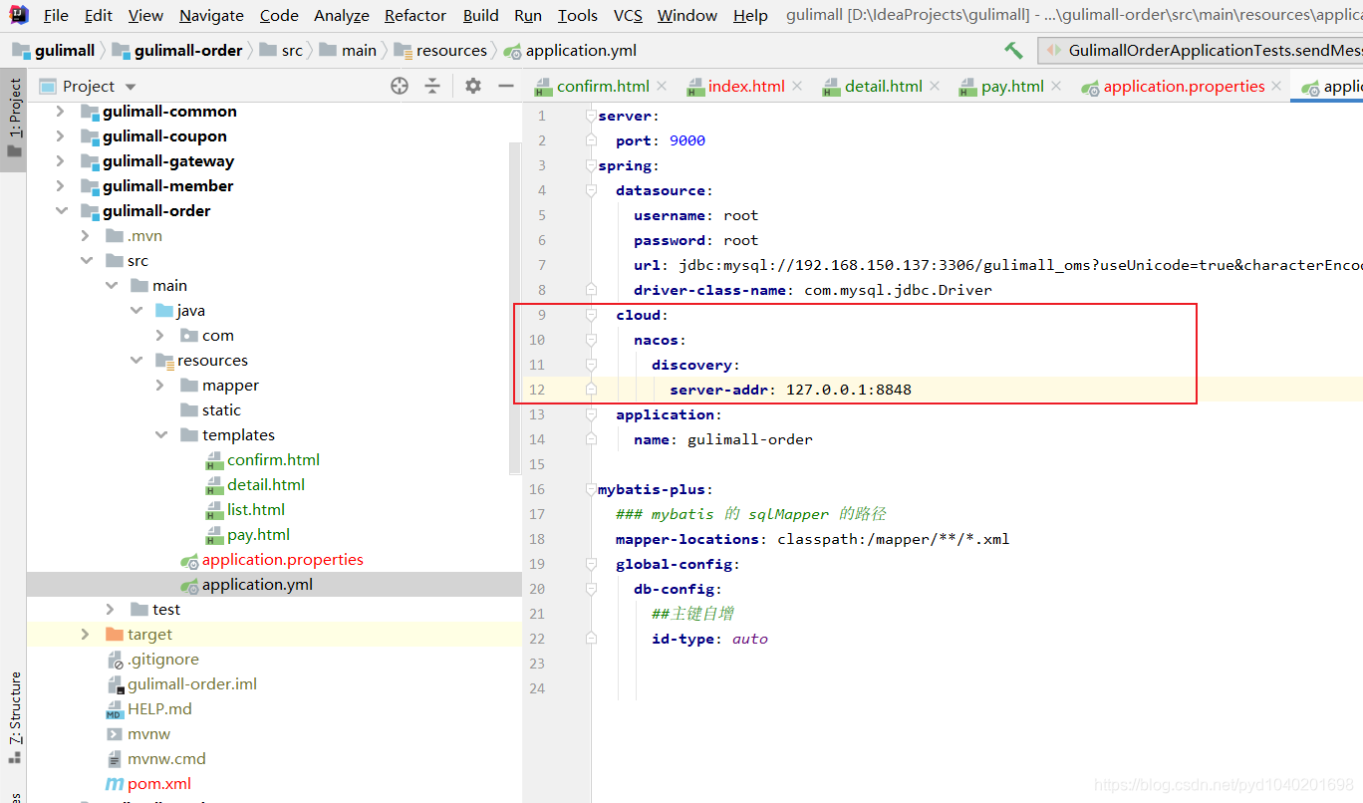Expand the gulimall-member module
The width and height of the screenshot is (1363, 803).
(x=61, y=185)
